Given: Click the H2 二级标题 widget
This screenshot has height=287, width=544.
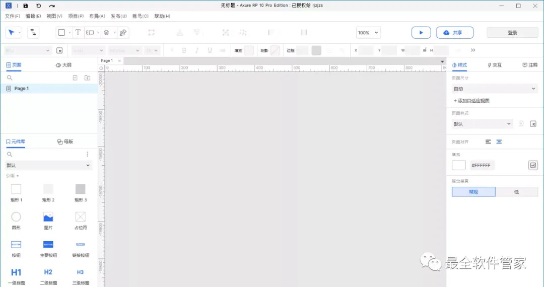Looking at the screenshot, I should coord(48,276).
